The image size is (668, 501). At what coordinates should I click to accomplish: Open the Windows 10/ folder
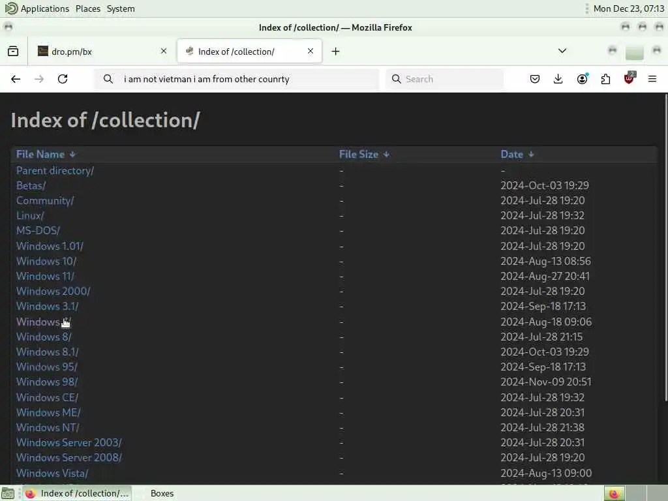[x=46, y=261]
